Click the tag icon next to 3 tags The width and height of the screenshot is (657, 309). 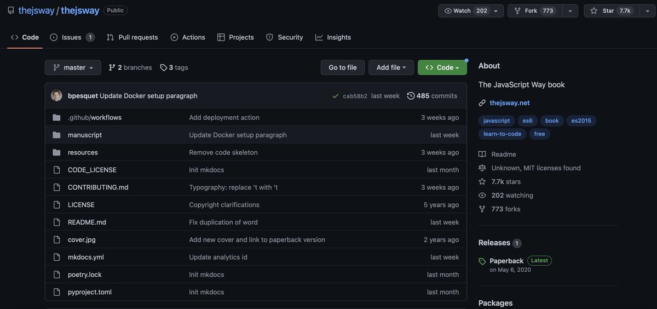click(163, 67)
